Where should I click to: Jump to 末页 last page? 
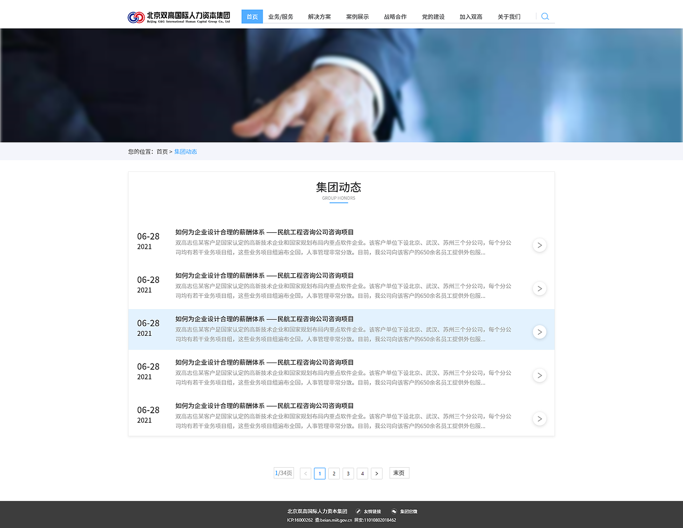399,472
